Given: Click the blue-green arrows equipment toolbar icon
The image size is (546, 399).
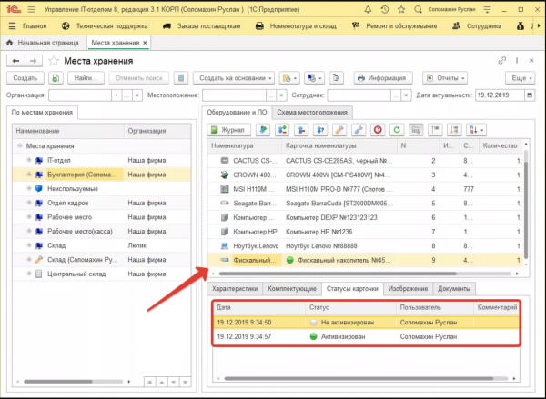Looking at the screenshot, I should 282,130.
